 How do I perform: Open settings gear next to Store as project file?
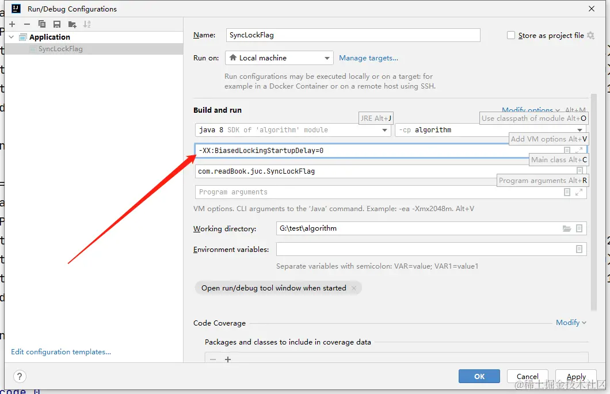[x=590, y=36]
